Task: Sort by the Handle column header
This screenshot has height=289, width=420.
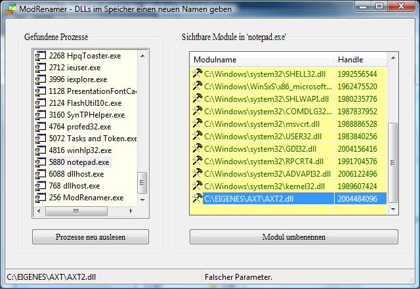Action: [x=360, y=60]
